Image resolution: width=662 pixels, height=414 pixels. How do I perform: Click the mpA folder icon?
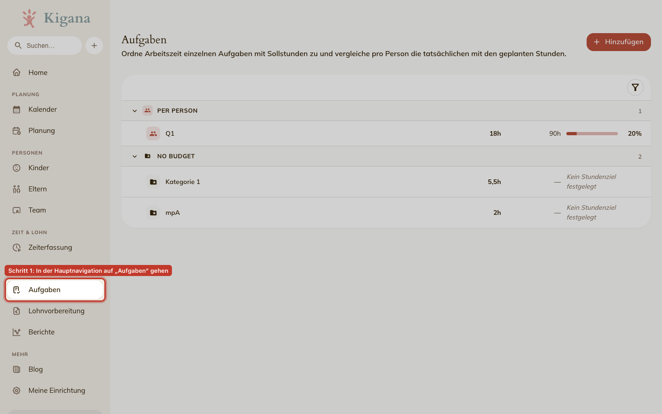click(153, 213)
